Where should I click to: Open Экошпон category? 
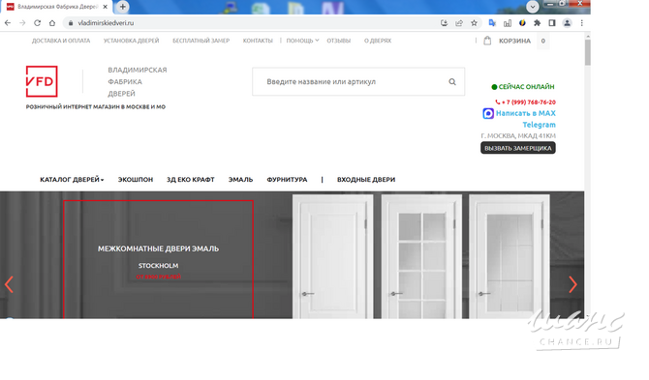(136, 180)
